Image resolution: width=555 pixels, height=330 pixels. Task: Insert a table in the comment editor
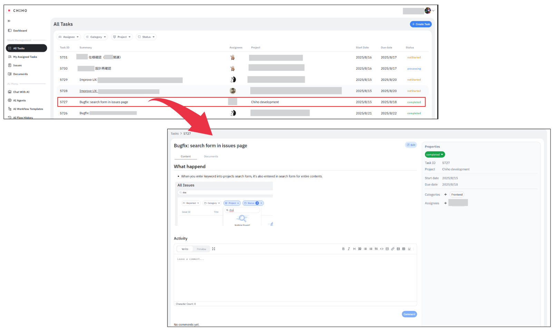tap(404, 249)
